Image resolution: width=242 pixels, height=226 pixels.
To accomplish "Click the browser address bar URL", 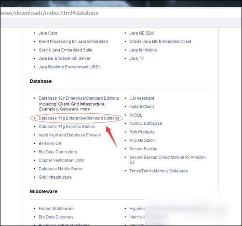I will (x=50, y=13).
